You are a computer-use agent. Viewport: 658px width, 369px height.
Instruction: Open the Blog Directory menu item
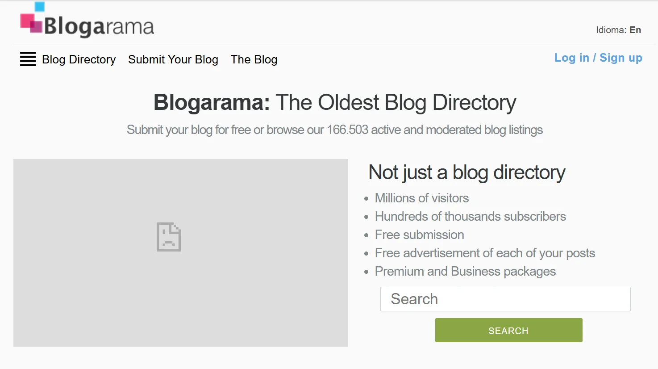click(79, 59)
